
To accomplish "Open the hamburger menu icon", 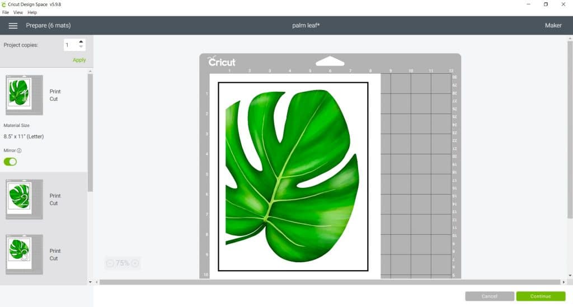I will (13, 26).
